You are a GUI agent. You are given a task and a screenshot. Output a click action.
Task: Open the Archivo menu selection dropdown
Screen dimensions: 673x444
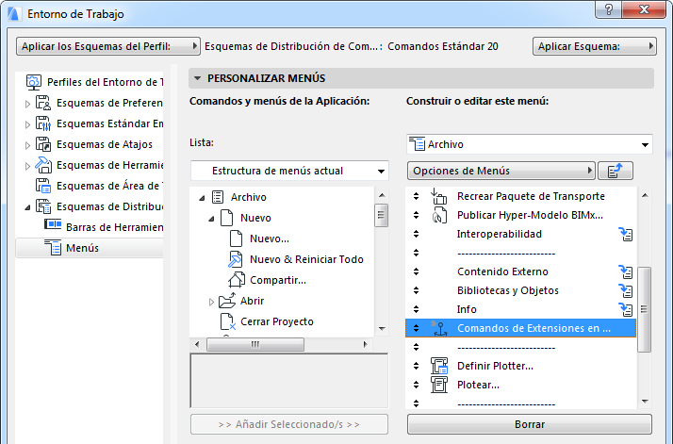pos(530,144)
